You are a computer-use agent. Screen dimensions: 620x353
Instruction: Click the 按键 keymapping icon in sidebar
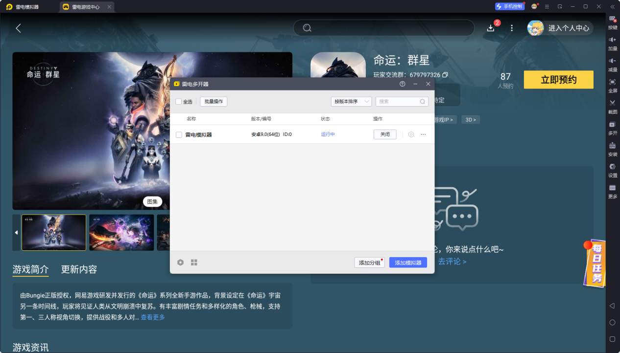(x=612, y=19)
